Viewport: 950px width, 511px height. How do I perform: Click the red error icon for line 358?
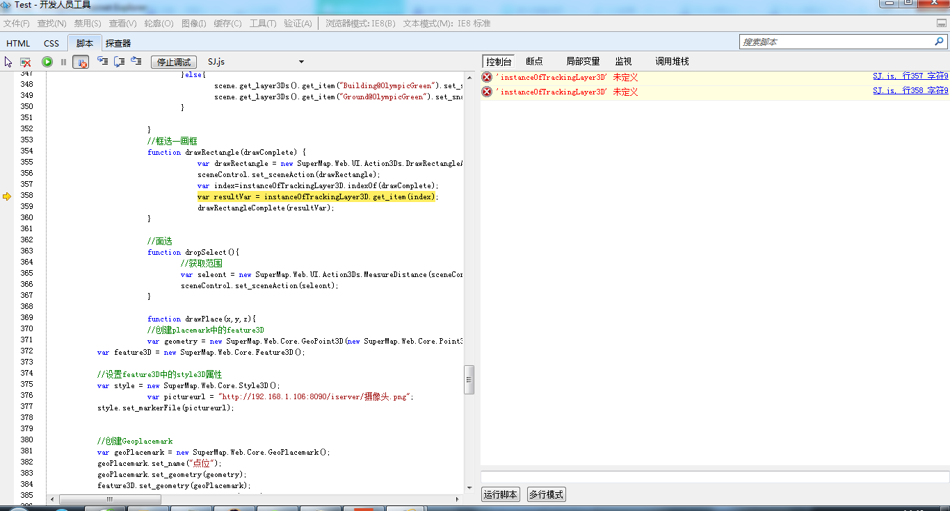pyautogui.click(x=487, y=92)
